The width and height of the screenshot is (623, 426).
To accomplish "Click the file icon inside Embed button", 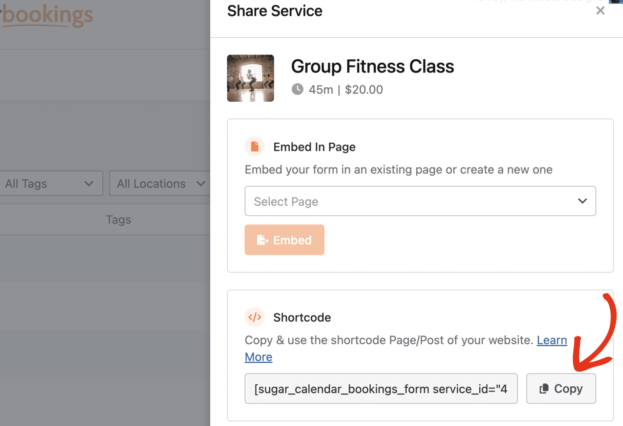I will coord(262,240).
